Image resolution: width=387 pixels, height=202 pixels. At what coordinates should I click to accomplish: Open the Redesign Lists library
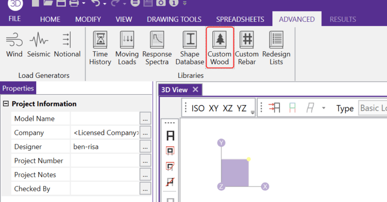(276, 47)
